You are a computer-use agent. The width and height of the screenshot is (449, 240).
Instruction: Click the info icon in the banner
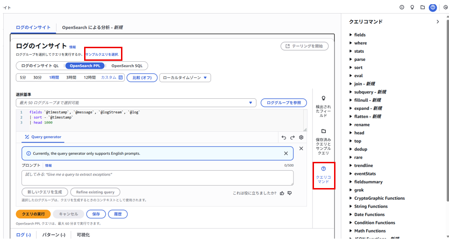pos(29,153)
